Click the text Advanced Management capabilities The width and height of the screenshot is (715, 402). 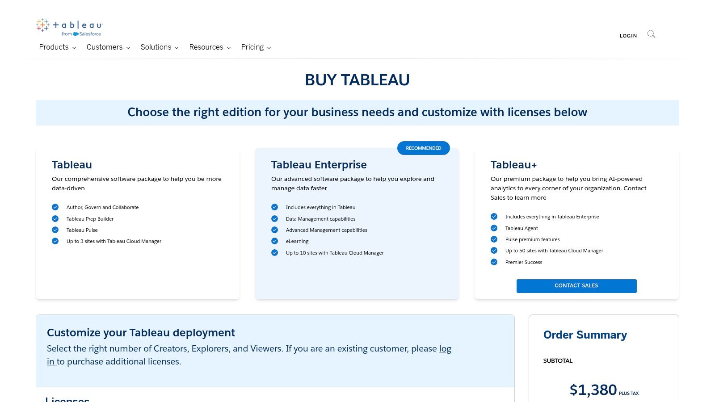click(x=327, y=230)
